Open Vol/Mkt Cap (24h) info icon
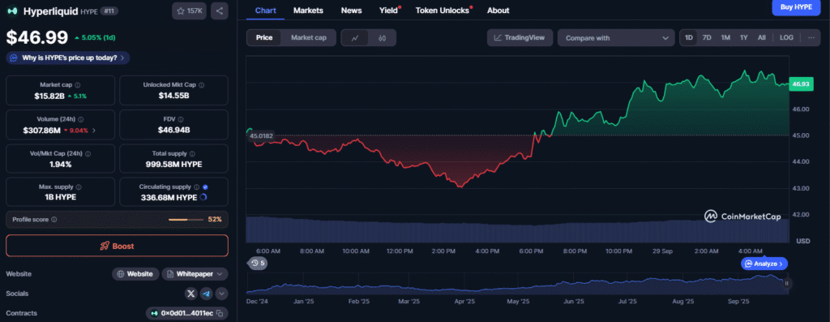The width and height of the screenshot is (830, 322). pyautogui.click(x=88, y=153)
